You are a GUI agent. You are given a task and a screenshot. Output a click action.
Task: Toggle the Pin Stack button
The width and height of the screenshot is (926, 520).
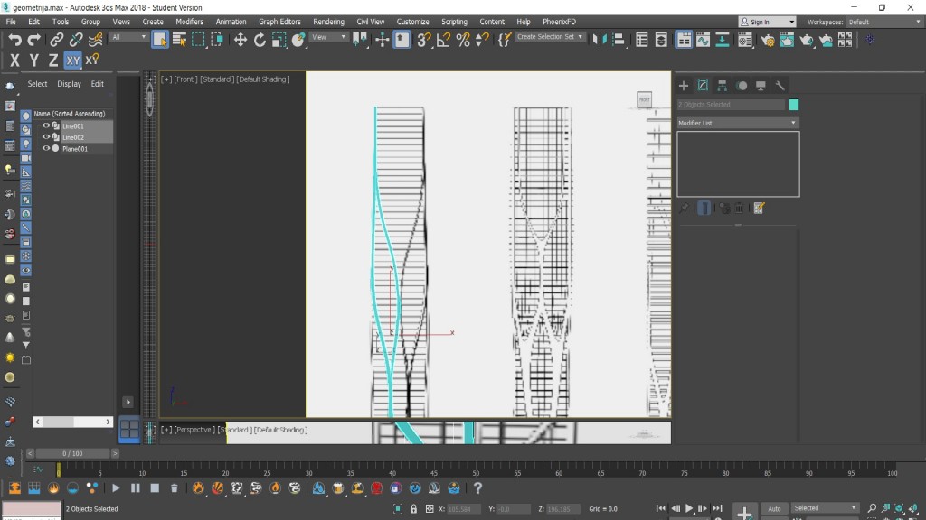[x=684, y=209]
